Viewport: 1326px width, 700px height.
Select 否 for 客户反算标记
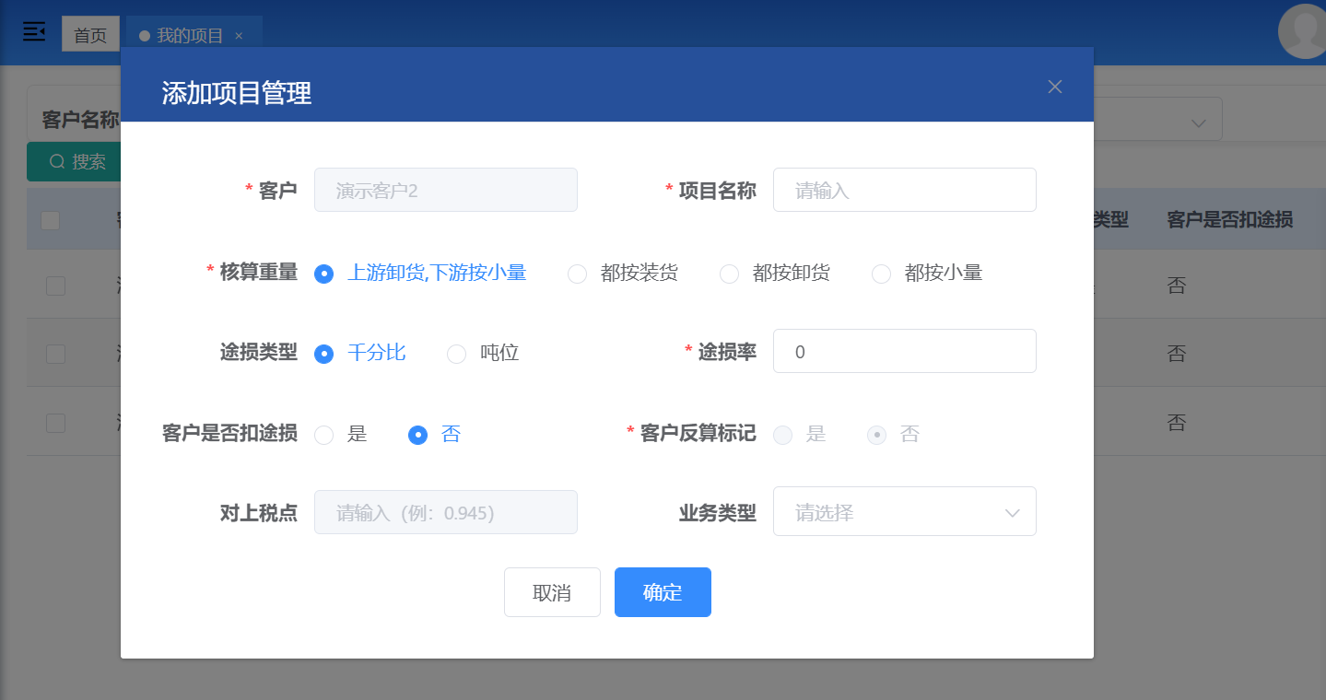(894, 435)
